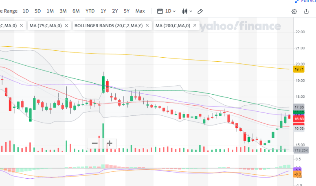Choose the YTD date range
316x186 pixels.
click(x=90, y=11)
